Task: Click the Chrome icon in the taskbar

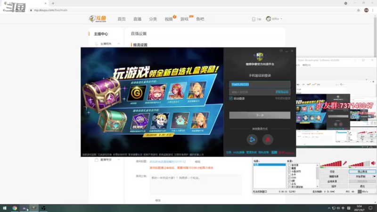Action: pyautogui.click(x=15, y=208)
